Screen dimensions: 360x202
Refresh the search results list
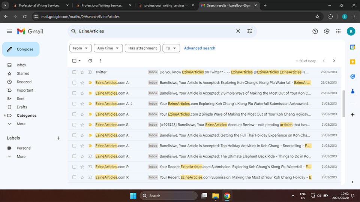(90, 61)
